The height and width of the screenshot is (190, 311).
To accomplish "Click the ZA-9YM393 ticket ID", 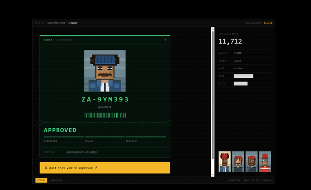I will 105,99.
